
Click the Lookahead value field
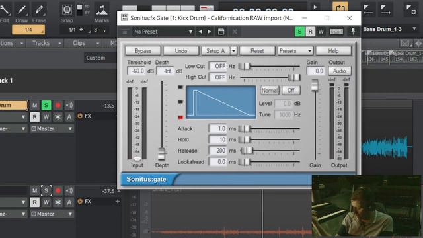pyautogui.click(x=217, y=161)
